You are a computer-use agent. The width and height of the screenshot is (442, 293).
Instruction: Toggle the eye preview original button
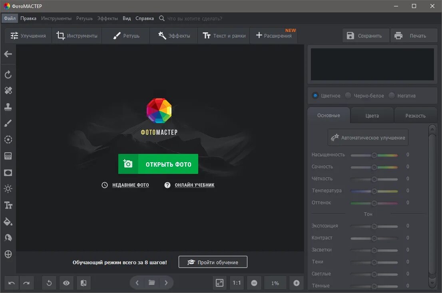[x=66, y=283]
